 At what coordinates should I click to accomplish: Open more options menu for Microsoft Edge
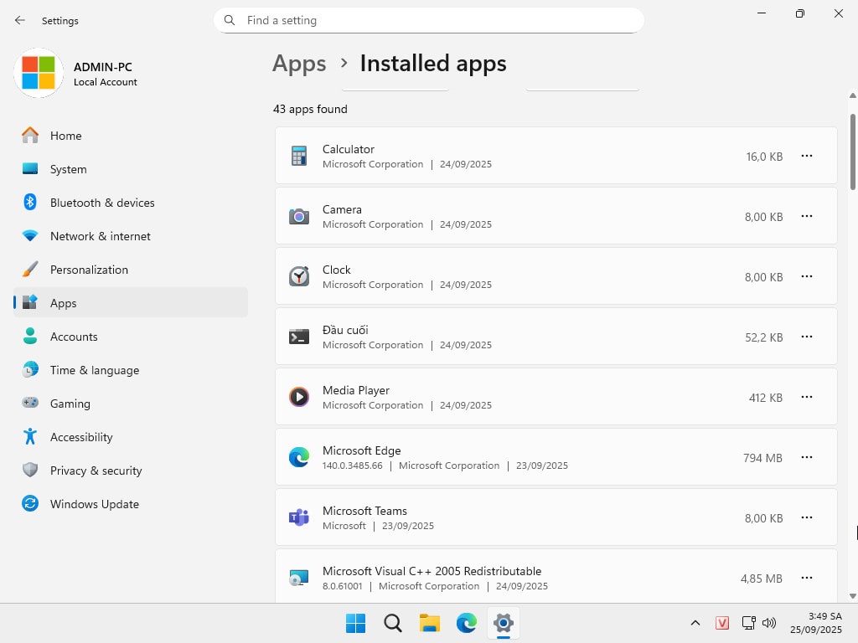coord(806,457)
